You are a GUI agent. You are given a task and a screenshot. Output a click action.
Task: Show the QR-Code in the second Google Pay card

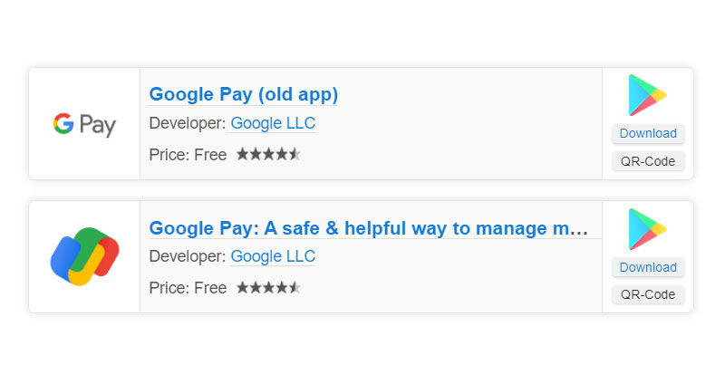point(648,295)
